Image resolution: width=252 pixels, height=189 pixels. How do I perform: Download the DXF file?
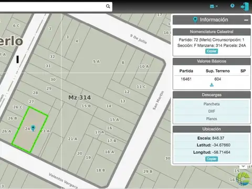(212, 111)
